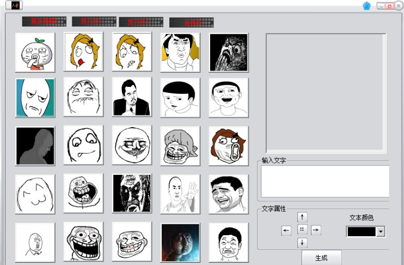Pick the gray-haired troll grin face
404x265 pixels.
[180, 146]
